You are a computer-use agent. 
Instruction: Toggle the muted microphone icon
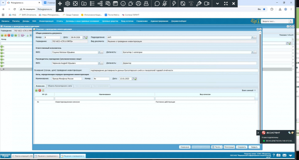pos(165,4)
